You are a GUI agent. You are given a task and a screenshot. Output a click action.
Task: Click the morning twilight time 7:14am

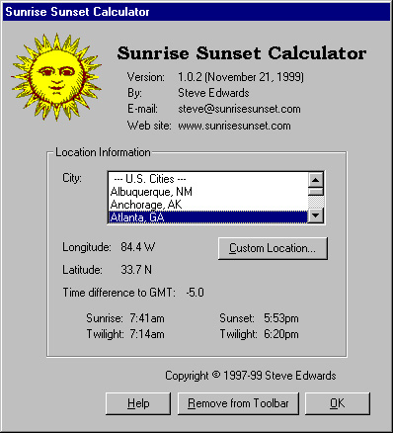147,334
